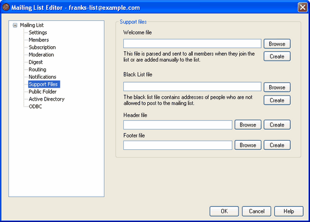Viewport: 310px width, 222px height.
Task: Click the Welcome file input field
Action: coord(192,44)
